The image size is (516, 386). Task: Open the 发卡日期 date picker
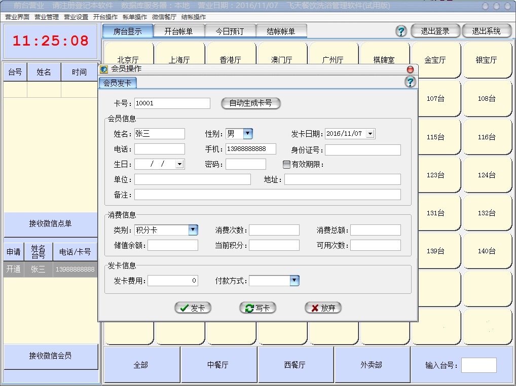(370, 134)
